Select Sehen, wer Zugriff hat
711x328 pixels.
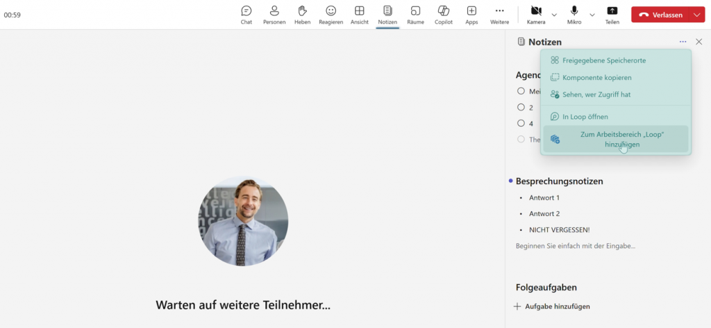pos(616,95)
